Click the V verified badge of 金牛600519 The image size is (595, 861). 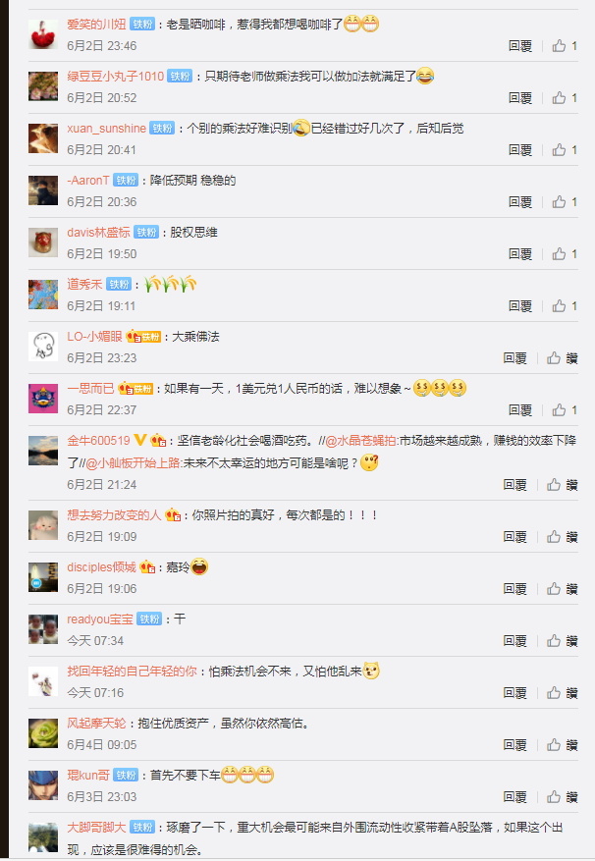(x=140, y=440)
